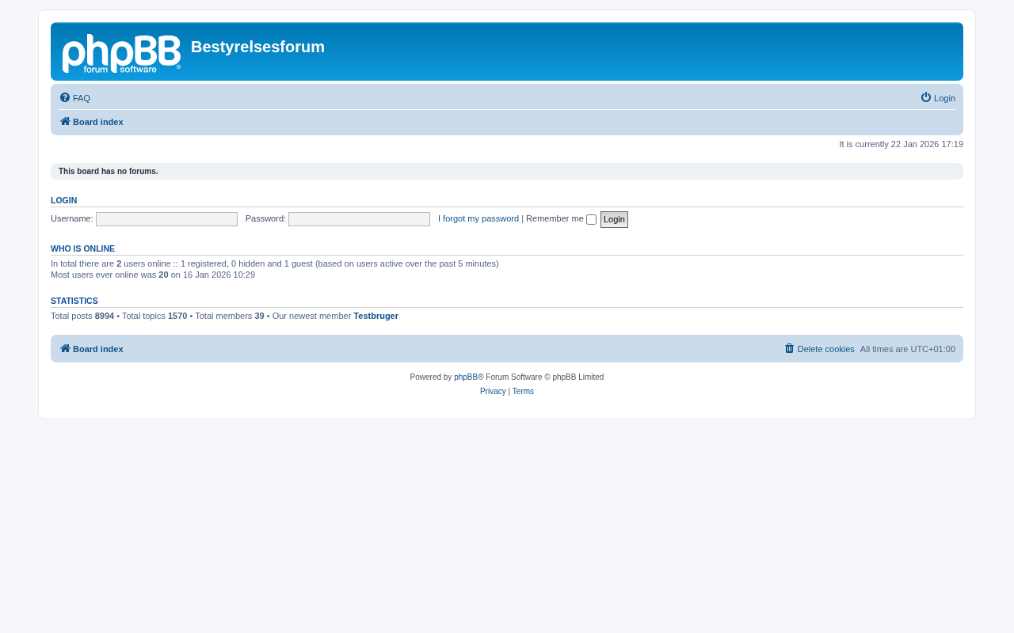This screenshot has width=1014, height=633.
Task: Click the current time text '22 Jan 2026 17:19'
Action: pos(927,144)
